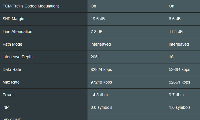The height and width of the screenshot is (120, 200).
Task: Click the 0.0 symbols INP value
Action: [101, 108]
